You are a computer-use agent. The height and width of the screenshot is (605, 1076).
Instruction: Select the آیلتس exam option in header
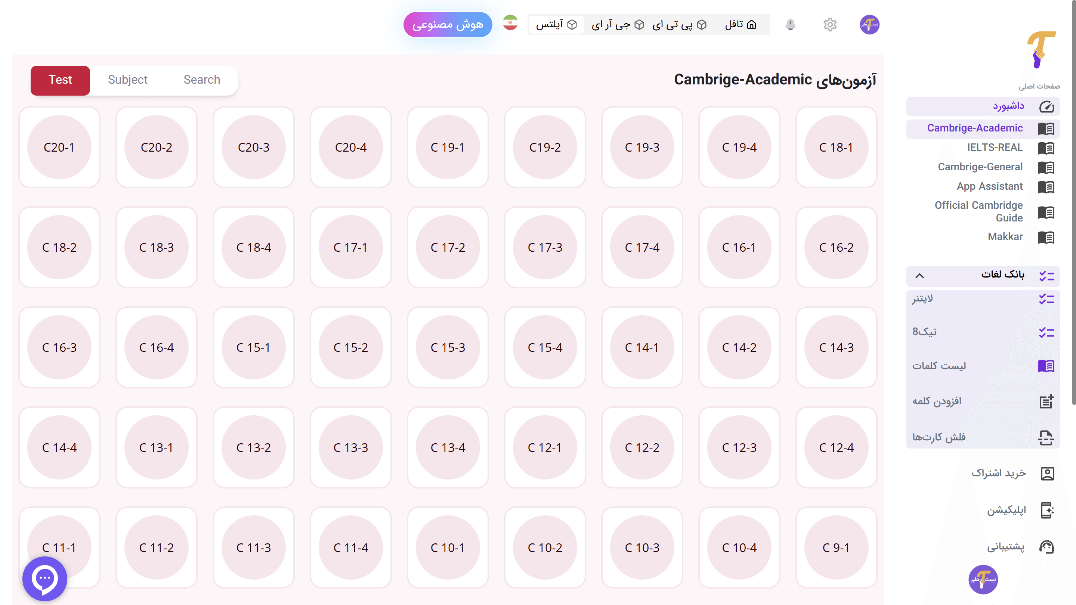556,25
